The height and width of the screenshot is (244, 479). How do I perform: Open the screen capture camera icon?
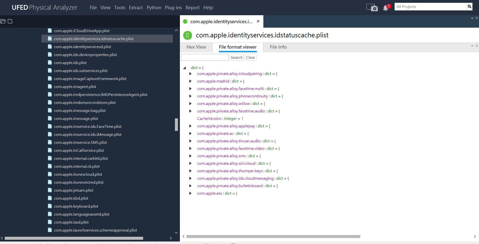pos(372,7)
